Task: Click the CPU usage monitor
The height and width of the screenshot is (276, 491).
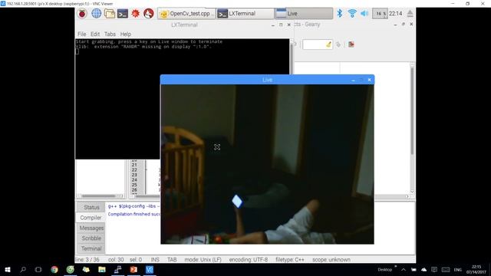Action: click(x=380, y=14)
